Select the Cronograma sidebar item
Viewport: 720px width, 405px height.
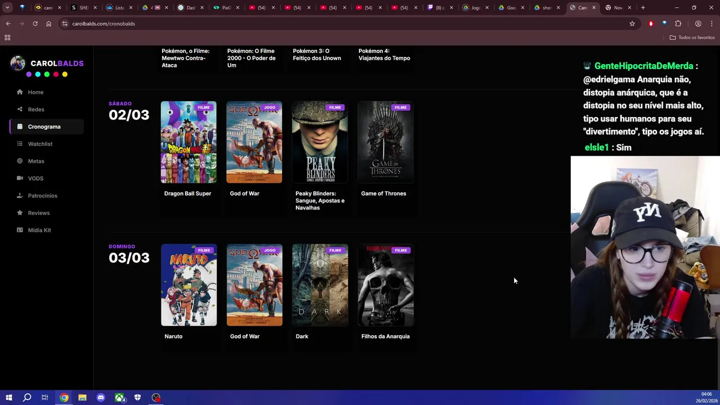(x=46, y=127)
